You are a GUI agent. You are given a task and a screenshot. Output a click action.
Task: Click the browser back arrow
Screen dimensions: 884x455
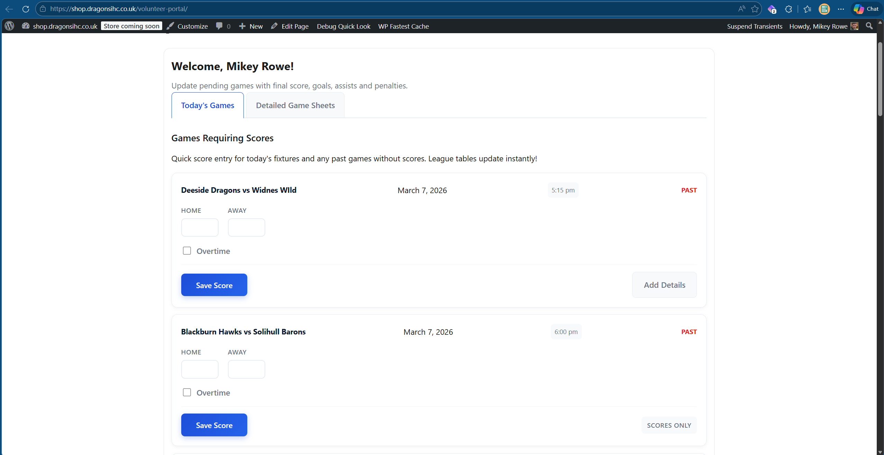[9, 9]
